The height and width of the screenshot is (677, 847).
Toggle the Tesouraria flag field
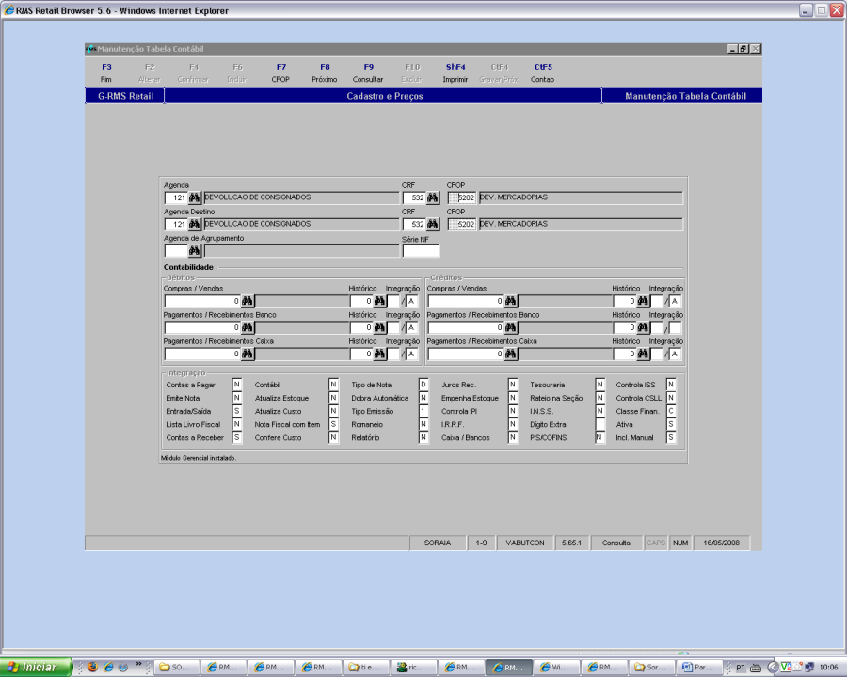[599, 385]
